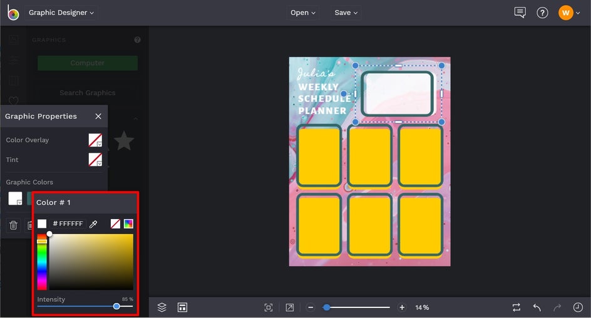Select the white rounded frame graphic
This screenshot has height=318, width=591.
(398, 93)
